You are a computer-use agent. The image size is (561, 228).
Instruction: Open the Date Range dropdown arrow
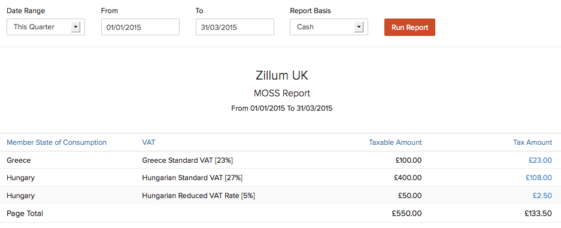(75, 27)
